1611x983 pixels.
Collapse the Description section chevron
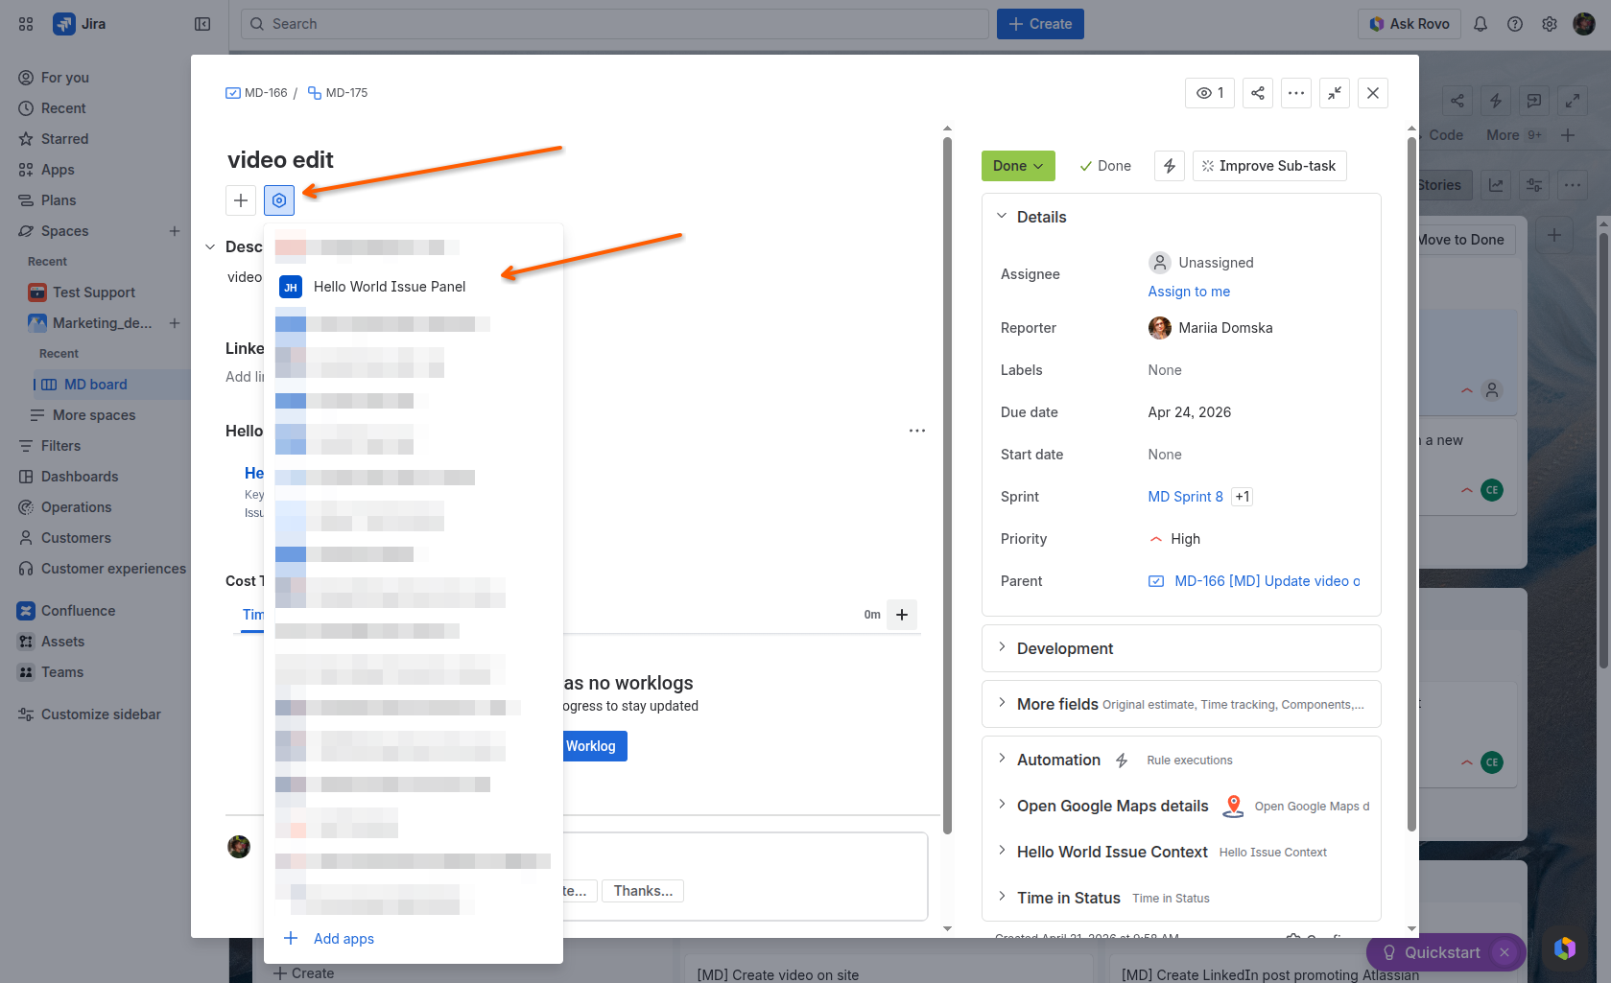coord(210,247)
